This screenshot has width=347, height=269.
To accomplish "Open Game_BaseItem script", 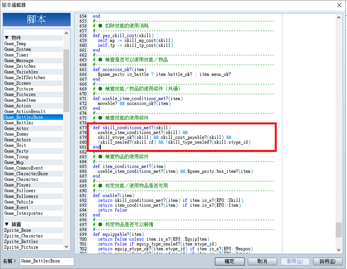I will [33, 100].
